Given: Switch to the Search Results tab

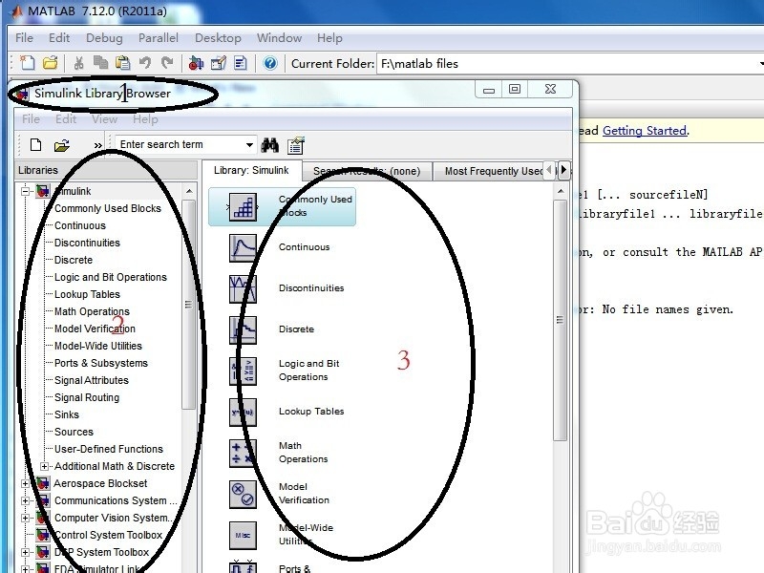Looking at the screenshot, I should tap(367, 171).
